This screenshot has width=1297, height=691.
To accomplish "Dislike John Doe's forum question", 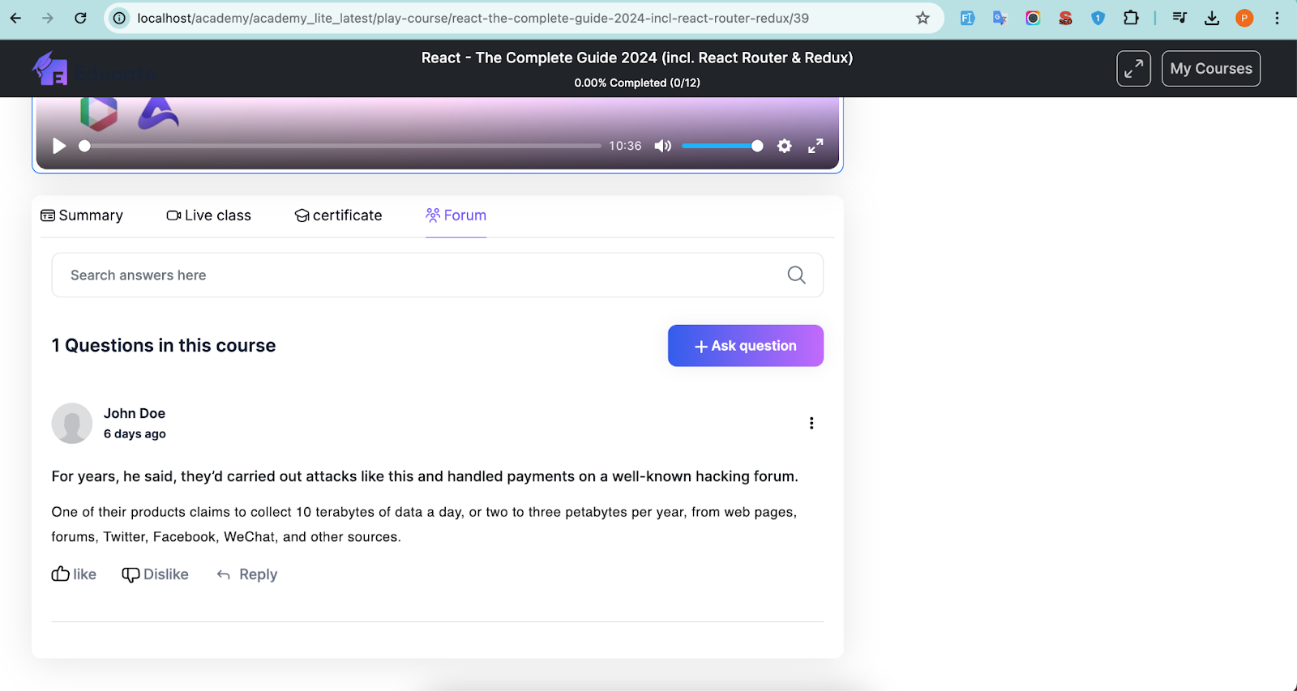I will [155, 574].
